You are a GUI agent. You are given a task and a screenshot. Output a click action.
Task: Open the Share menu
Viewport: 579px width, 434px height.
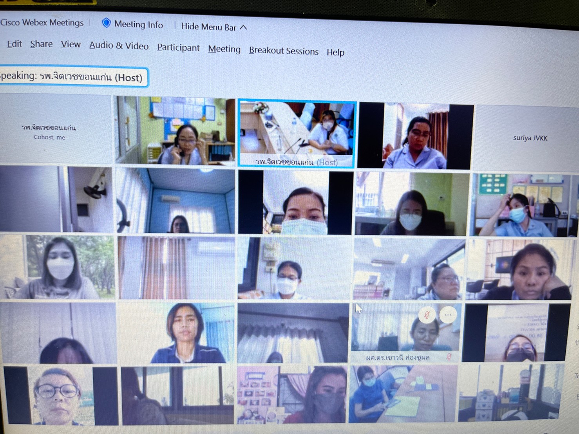41,44
